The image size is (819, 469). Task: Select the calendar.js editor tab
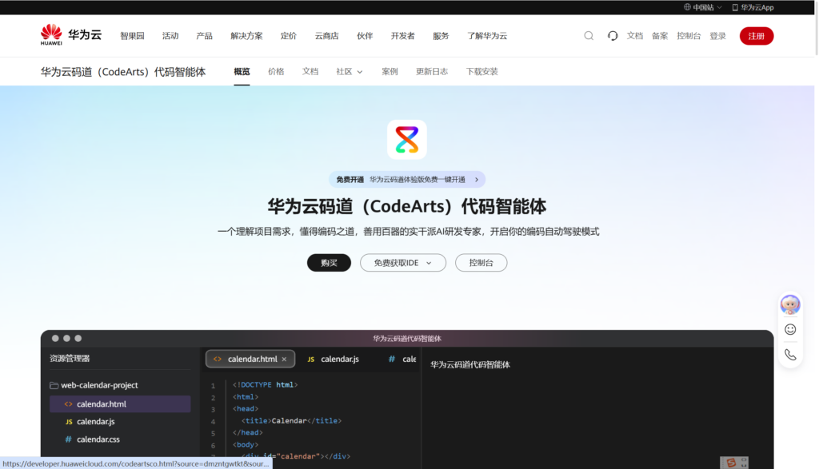pos(334,359)
